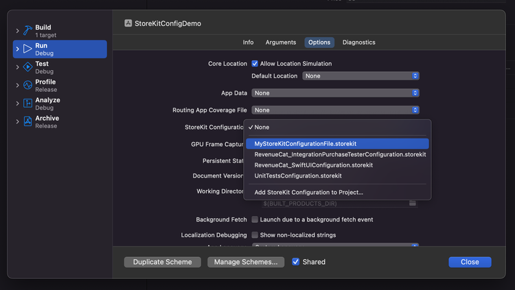
Task: Click the Build hammer icon
Action: click(x=27, y=31)
